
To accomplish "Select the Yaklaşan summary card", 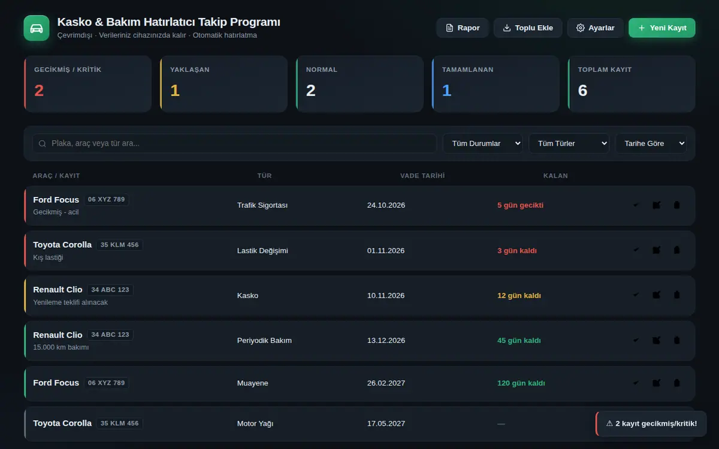I will click(223, 84).
